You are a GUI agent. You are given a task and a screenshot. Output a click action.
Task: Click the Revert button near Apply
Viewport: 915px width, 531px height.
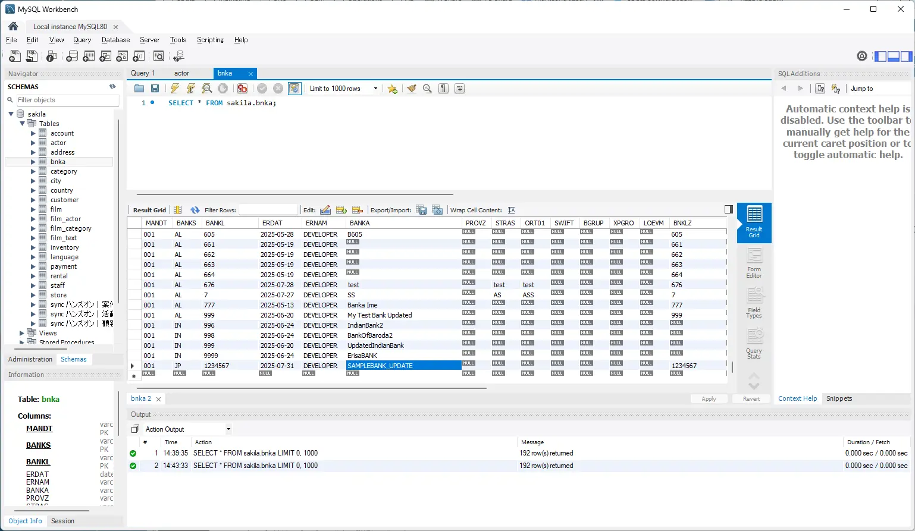[751, 398]
